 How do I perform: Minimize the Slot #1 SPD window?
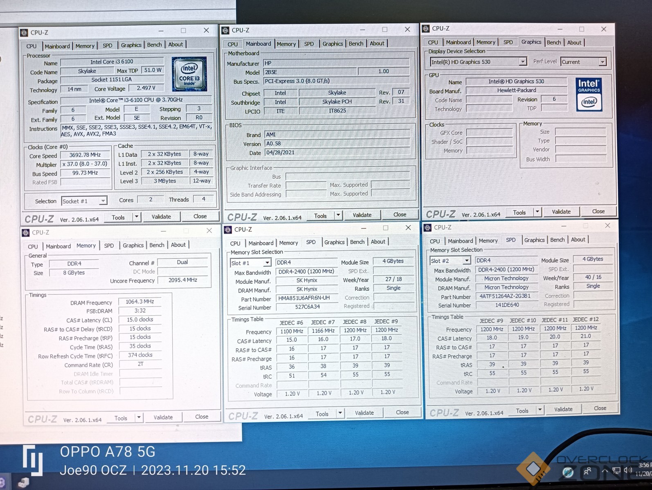click(x=363, y=228)
